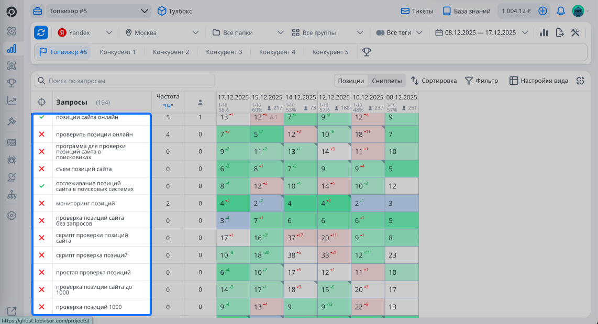Open the sitemap icon in left sidebar
598x324 pixels.
[x=12, y=195]
